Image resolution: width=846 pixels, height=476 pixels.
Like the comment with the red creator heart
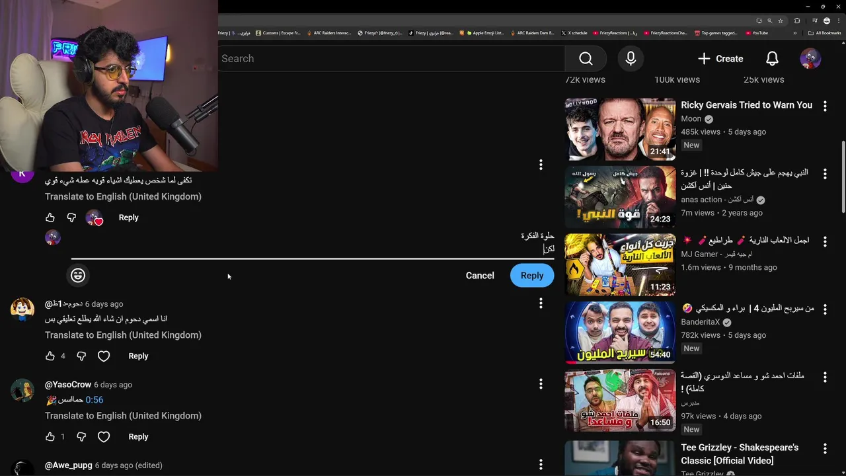[50, 218]
